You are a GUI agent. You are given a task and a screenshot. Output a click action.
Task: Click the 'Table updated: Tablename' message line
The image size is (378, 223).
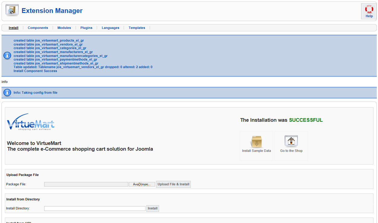(83, 67)
